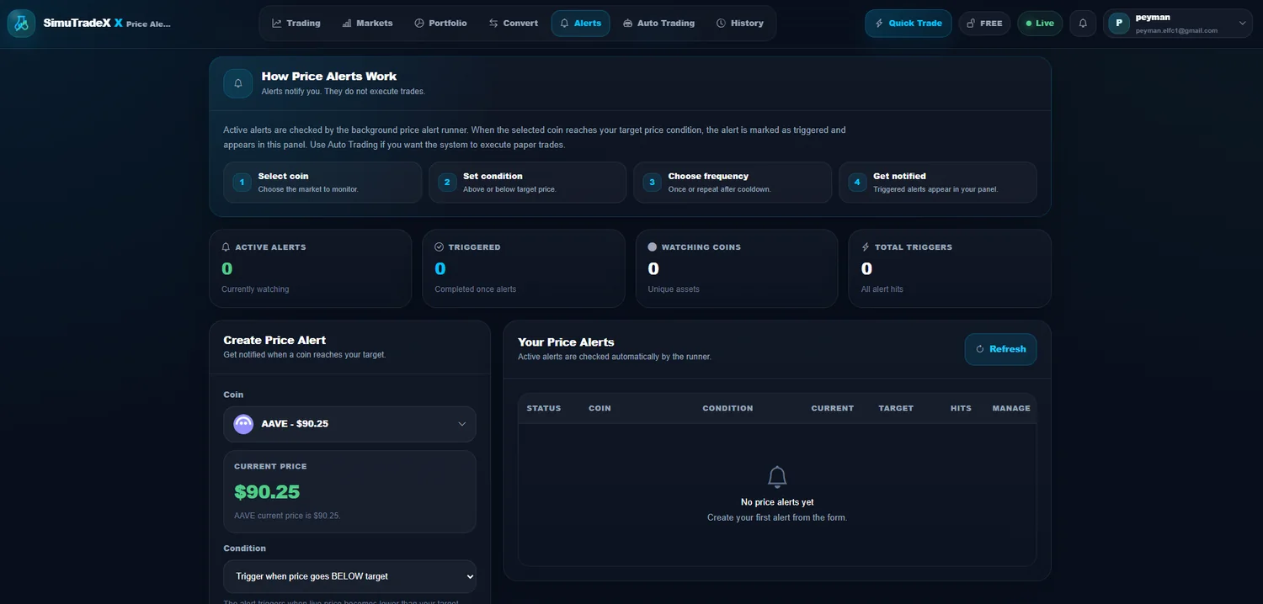
Task: Click the HITS column header
Action: tap(961, 408)
